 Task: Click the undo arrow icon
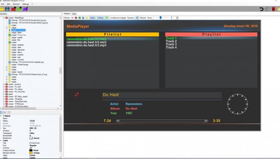tap(261, 8)
